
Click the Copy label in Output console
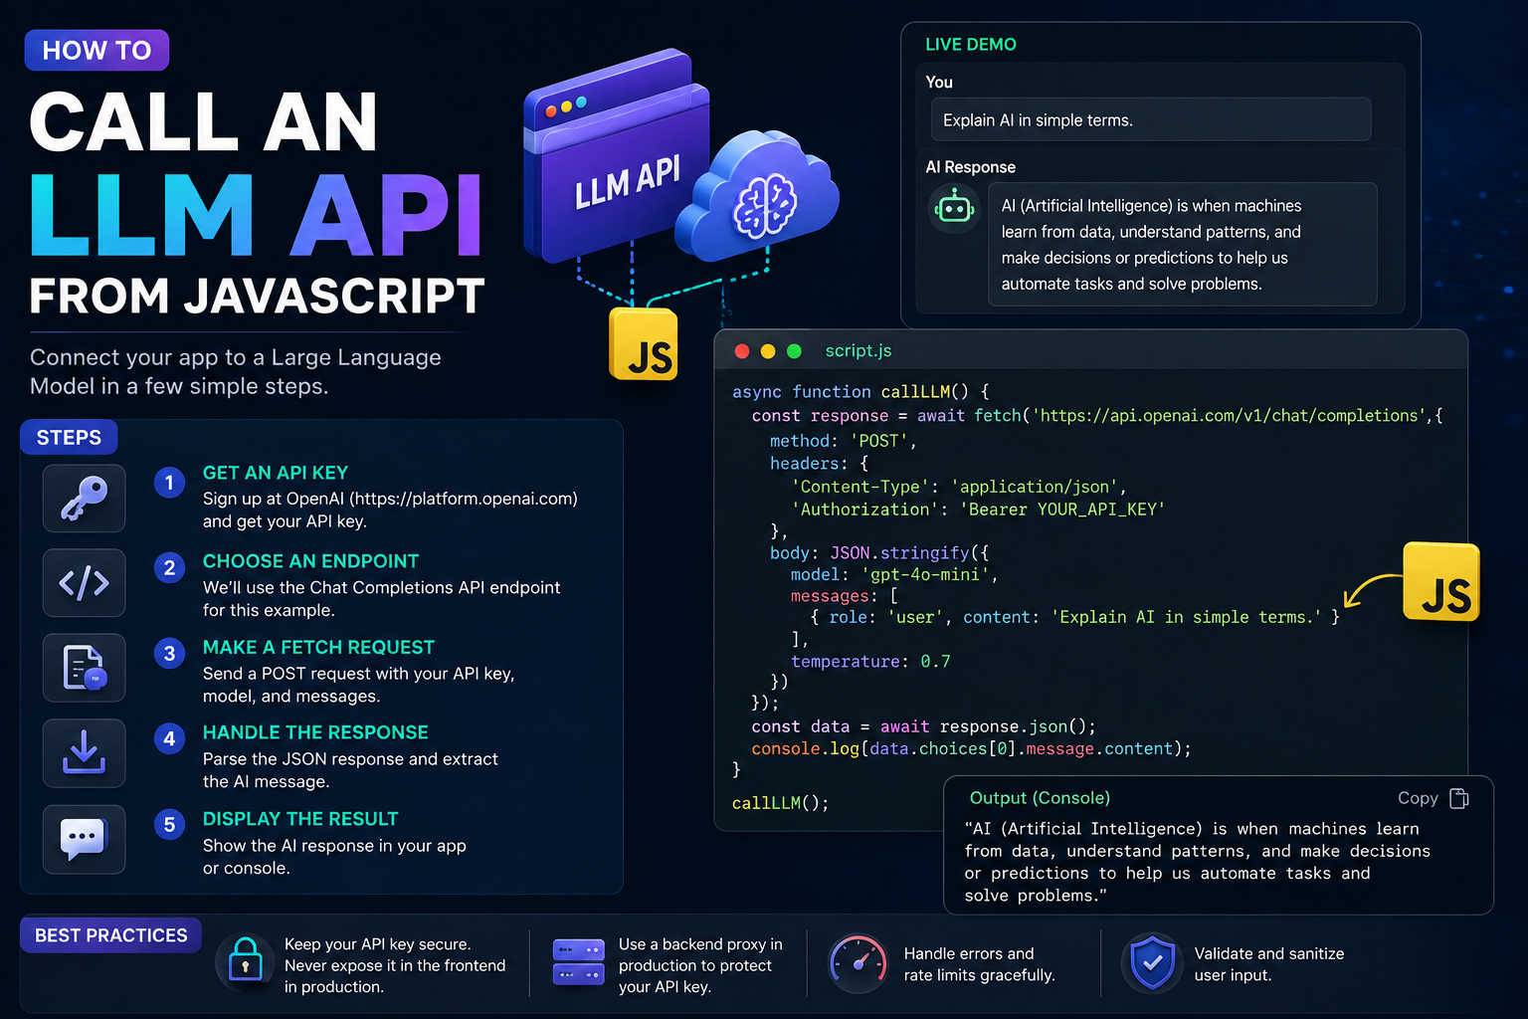1418,798
